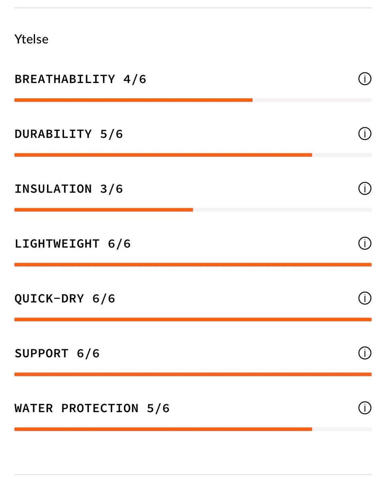Click the Support 6/6 progress bar
386x479 pixels.
tap(193, 374)
